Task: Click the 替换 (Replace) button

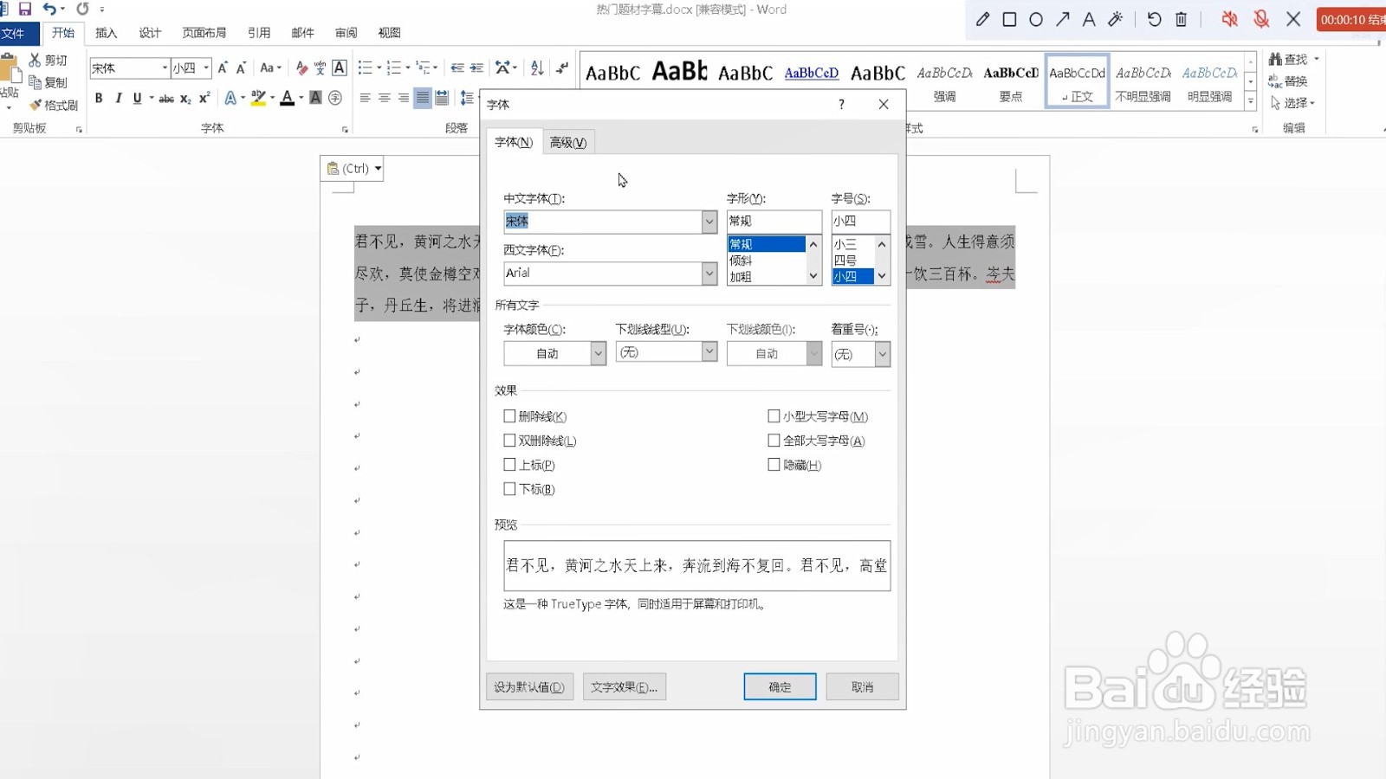Action: click(x=1288, y=81)
